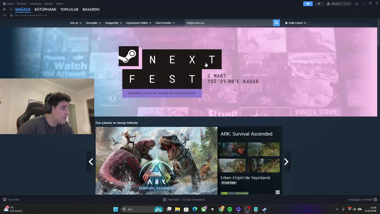Switch to the TOPLULUK tab

coord(69,10)
